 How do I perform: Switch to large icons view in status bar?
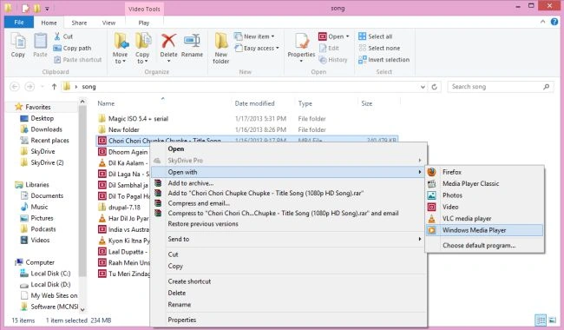click(x=552, y=320)
